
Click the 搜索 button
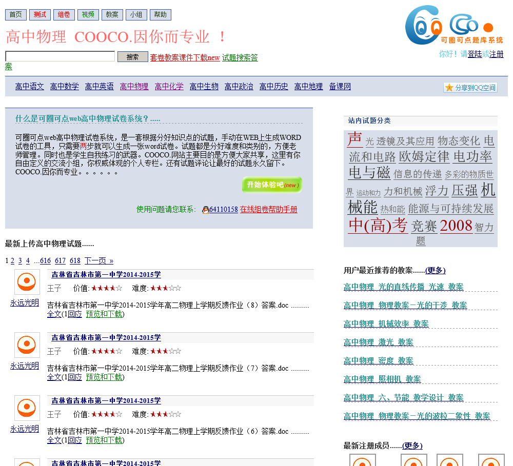pos(132,57)
